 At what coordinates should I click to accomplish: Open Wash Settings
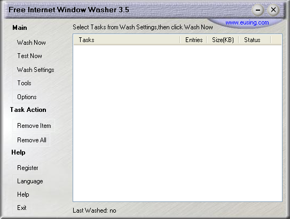tap(35, 70)
